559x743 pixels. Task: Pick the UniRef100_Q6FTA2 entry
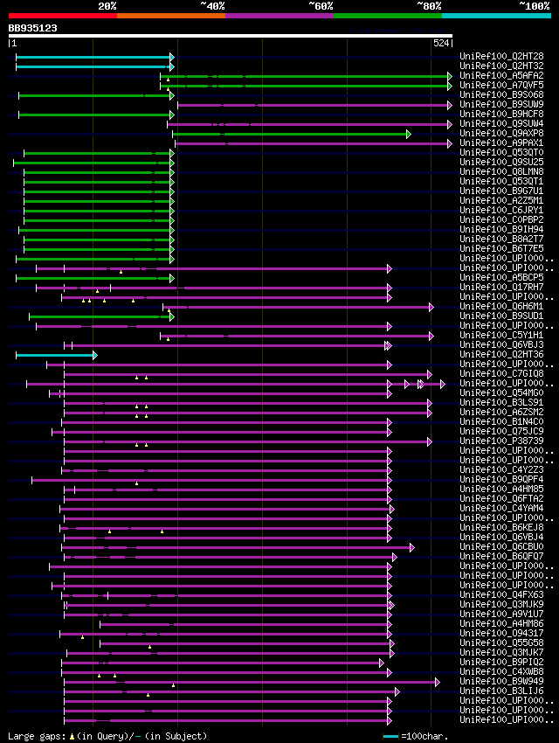[501, 499]
